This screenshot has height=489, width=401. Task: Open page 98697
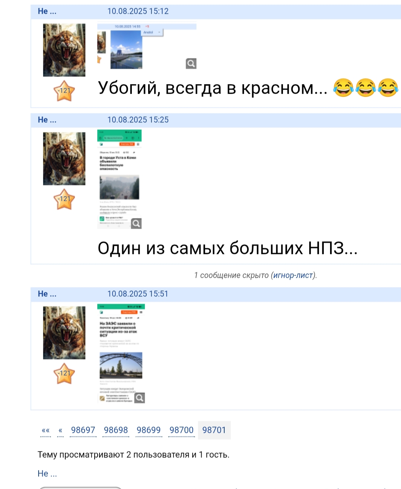(x=83, y=430)
